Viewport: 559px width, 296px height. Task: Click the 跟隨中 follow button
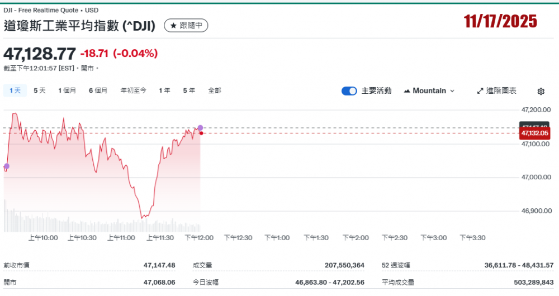186,26
